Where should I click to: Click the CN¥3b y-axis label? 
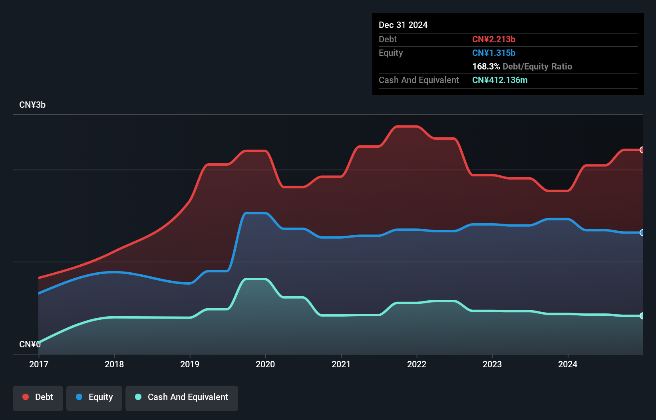32,105
